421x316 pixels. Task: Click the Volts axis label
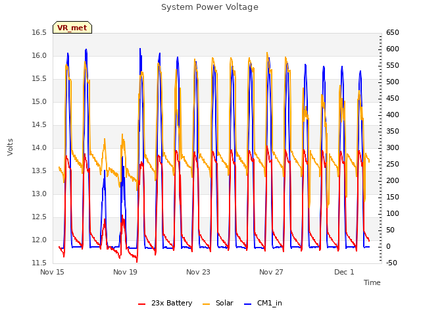11,147
